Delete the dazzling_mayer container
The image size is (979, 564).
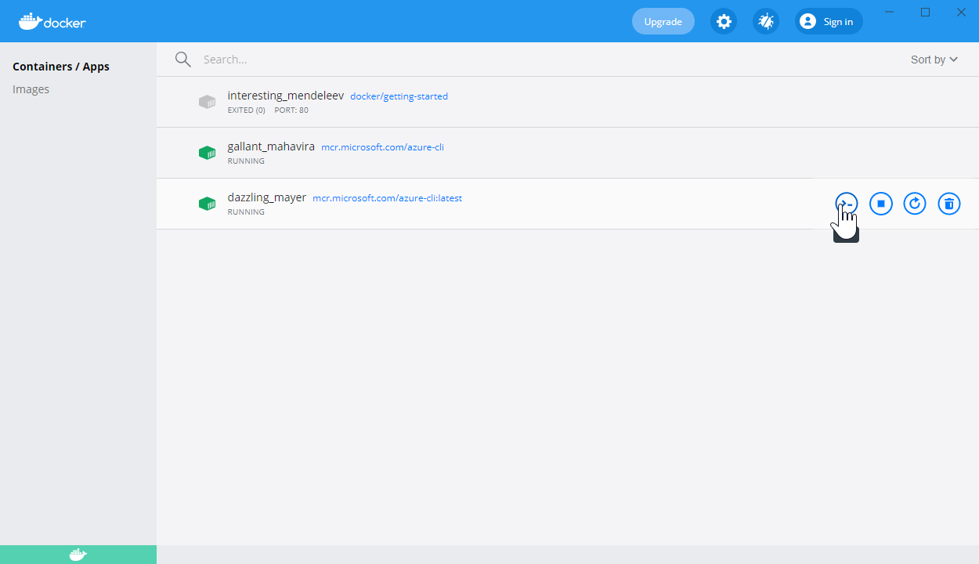[949, 204]
